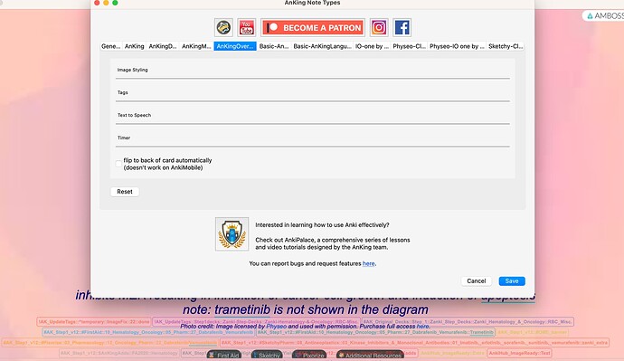The height and width of the screenshot is (361, 624).
Task: Click the Reset button
Action: (x=125, y=192)
